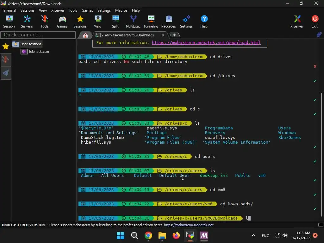Viewport: 324px width, 243px height.
Task: Click the UNREGISTERED VERSION status text
Action: 23,225
